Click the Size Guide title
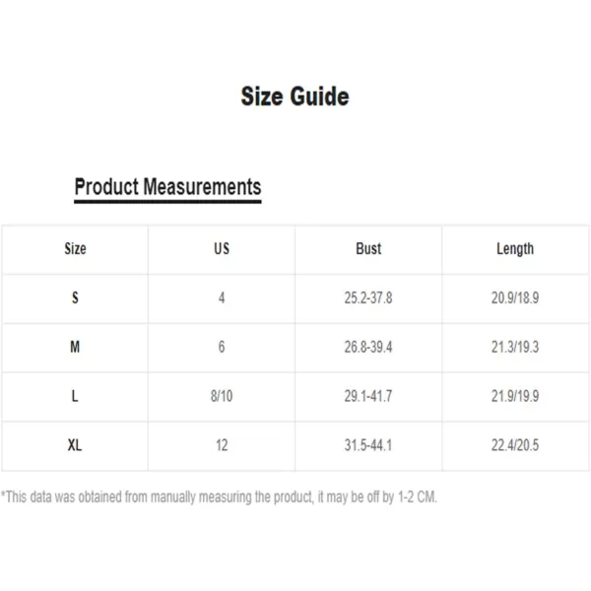Image resolution: width=591 pixels, height=591 pixels. [x=295, y=97]
